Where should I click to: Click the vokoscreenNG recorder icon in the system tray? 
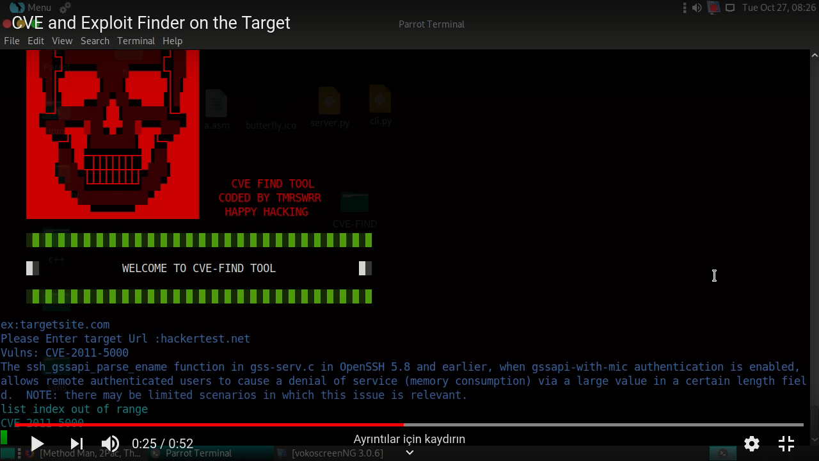click(713, 6)
